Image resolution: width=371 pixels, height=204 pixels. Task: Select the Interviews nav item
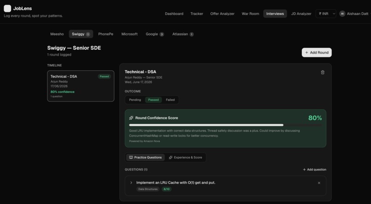point(275,14)
